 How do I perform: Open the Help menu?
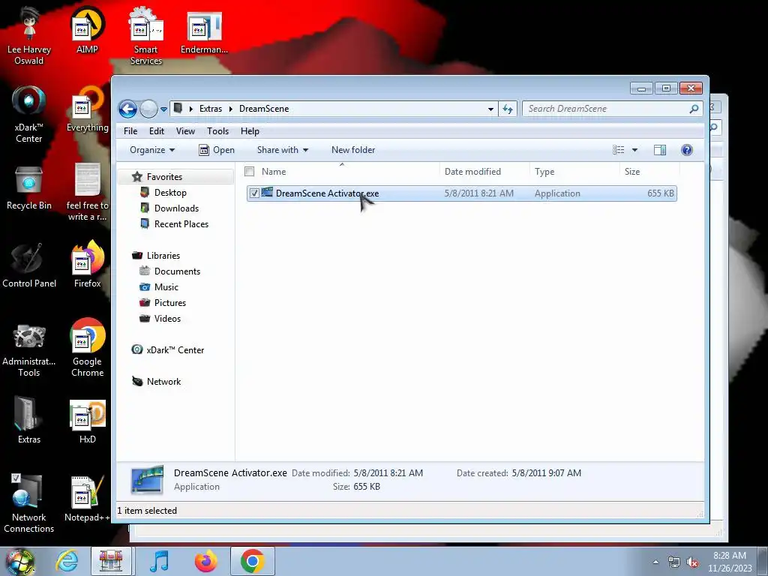point(250,131)
